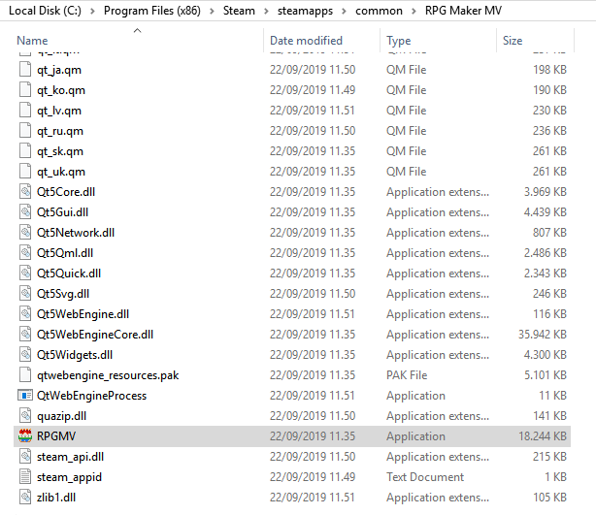Click the Qt5Core.dll file icon
This screenshot has height=515, width=596.
(25, 191)
